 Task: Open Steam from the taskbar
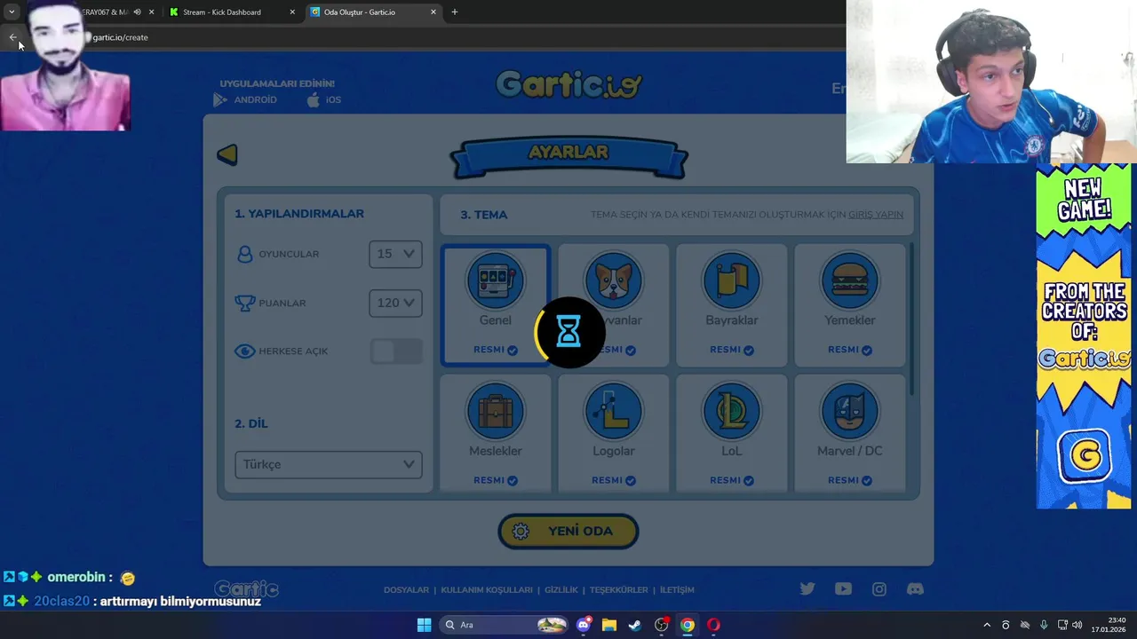(635, 625)
